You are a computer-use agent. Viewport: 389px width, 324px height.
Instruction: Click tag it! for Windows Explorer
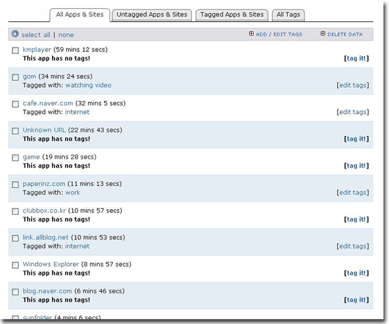(x=356, y=273)
